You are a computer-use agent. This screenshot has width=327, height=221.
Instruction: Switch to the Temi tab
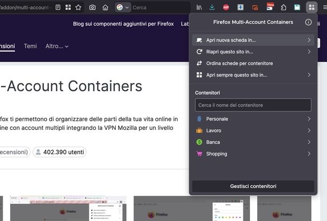coord(30,46)
